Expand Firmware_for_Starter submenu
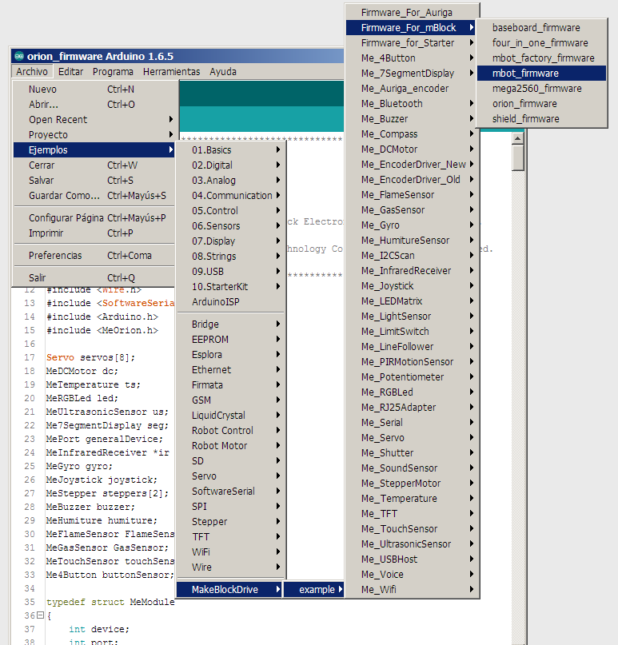The image size is (618, 645). (x=412, y=43)
